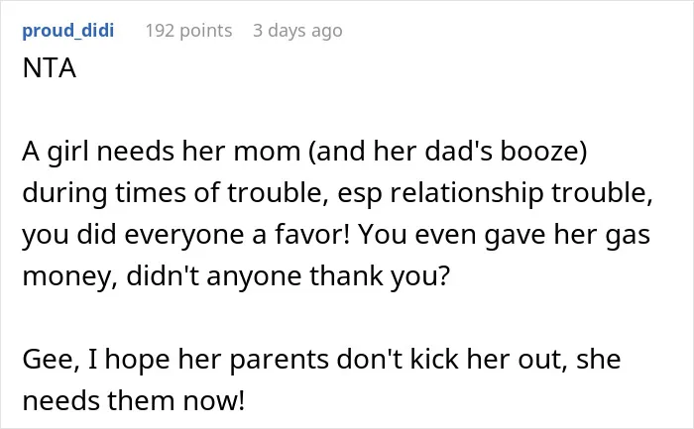Click the words 'You even gave her gas'
694x429 pixels.
click(504, 235)
